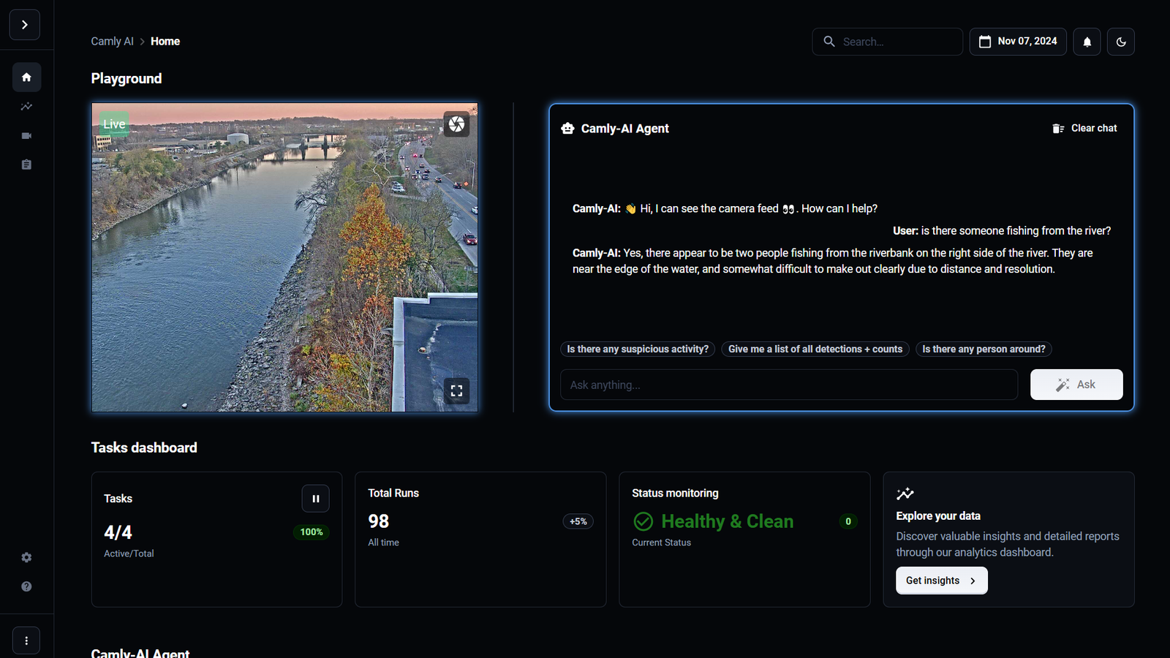Click the green status checkmark icon
Screen dimensions: 1170x658
point(643,521)
